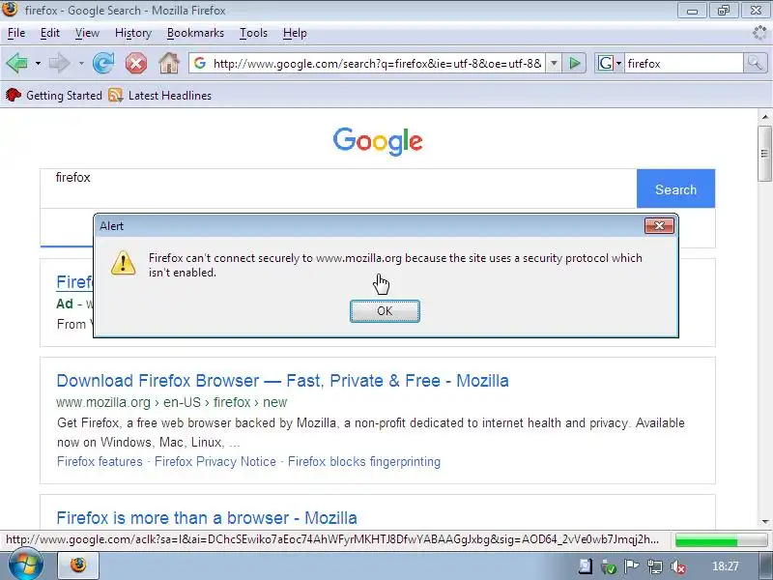Click the first system tray icon
The height and width of the screenshot is (580, 773).
tap(586, 566)
